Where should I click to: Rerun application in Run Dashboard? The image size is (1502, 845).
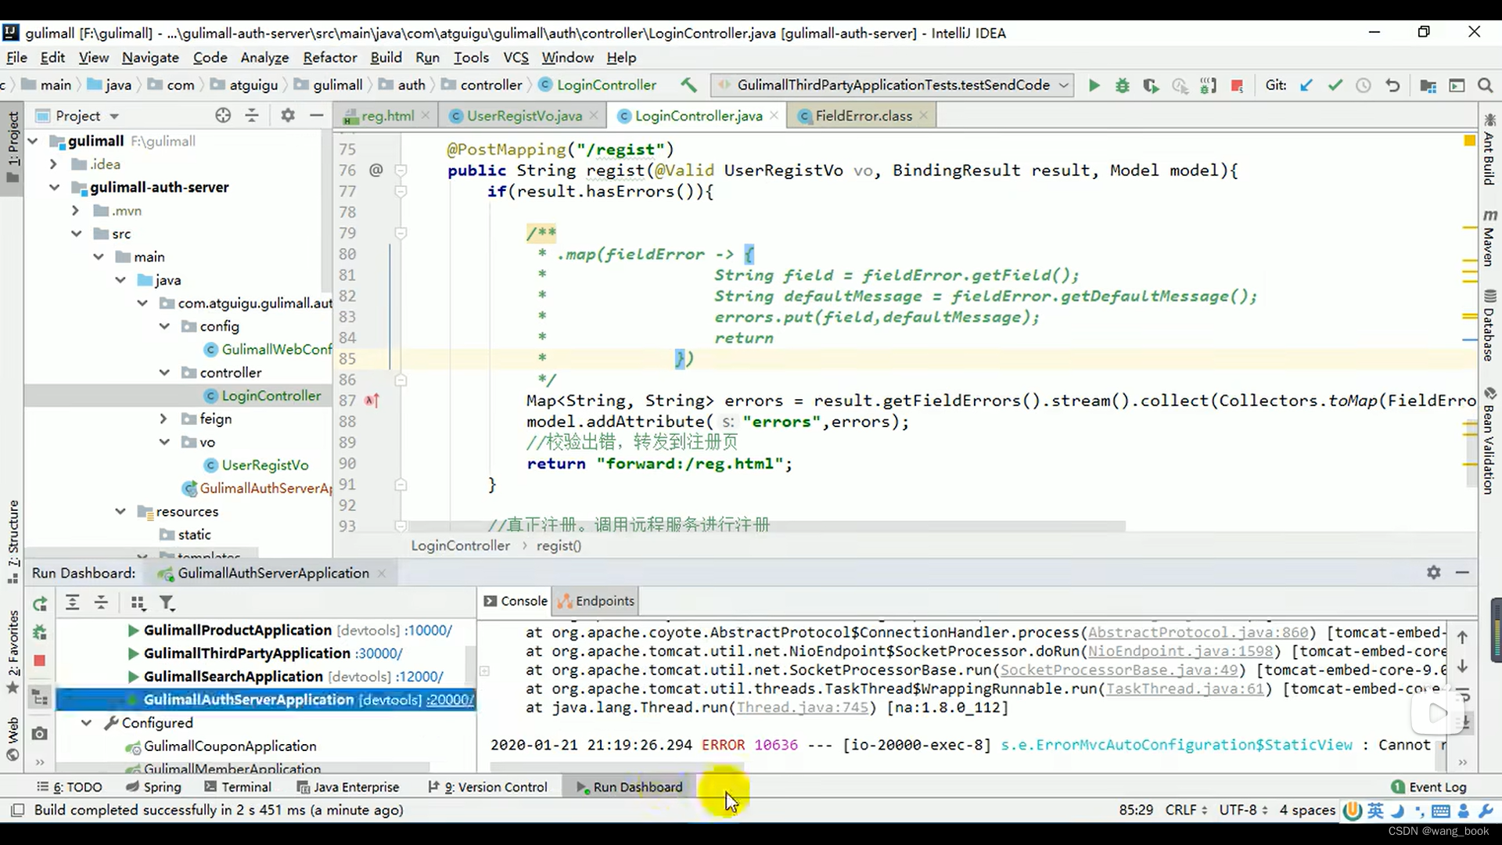click(x=40, y=603)
